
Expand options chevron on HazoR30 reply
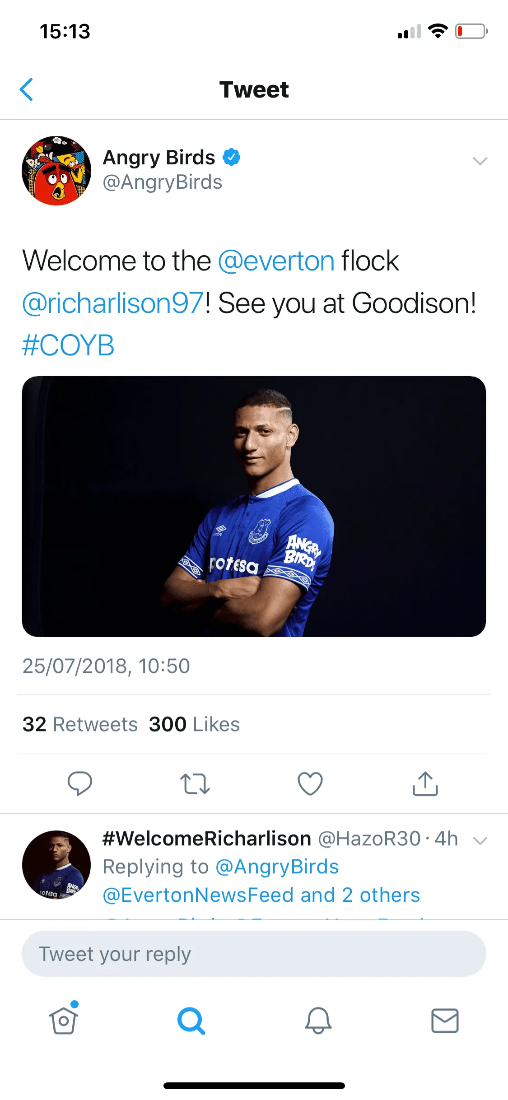point(480,840)
